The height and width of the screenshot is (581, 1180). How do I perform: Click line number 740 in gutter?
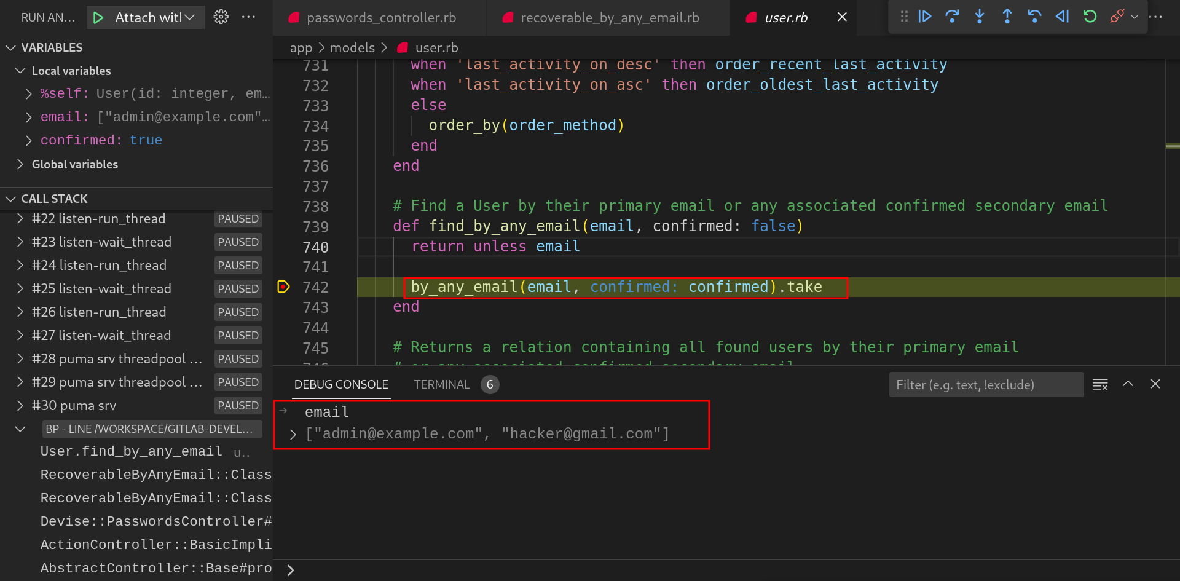[x=315, y=247]
